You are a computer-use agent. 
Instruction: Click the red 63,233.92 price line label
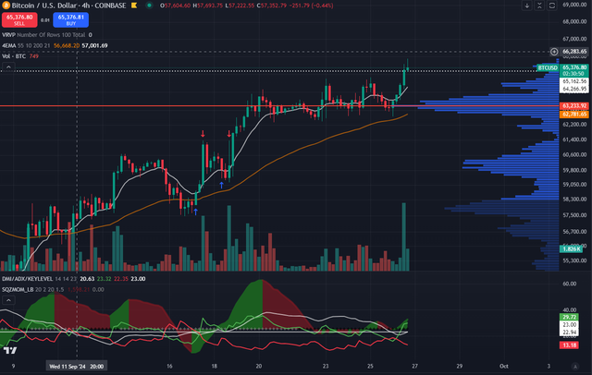click(574, 106)
